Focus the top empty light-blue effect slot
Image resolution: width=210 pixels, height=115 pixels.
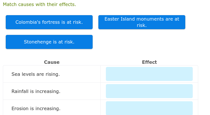[x=149, y=74]
